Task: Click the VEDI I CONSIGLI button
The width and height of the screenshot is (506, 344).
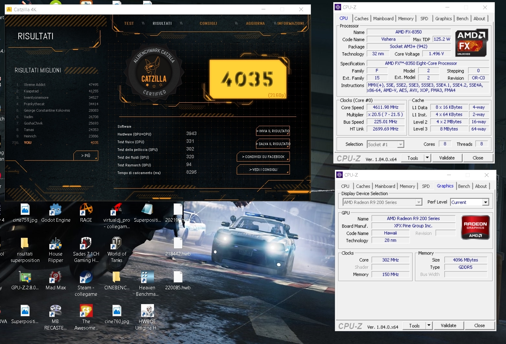Action: tap(263, 170)
